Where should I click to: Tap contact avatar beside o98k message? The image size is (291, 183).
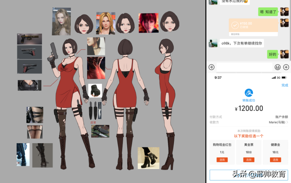point(213,43)
